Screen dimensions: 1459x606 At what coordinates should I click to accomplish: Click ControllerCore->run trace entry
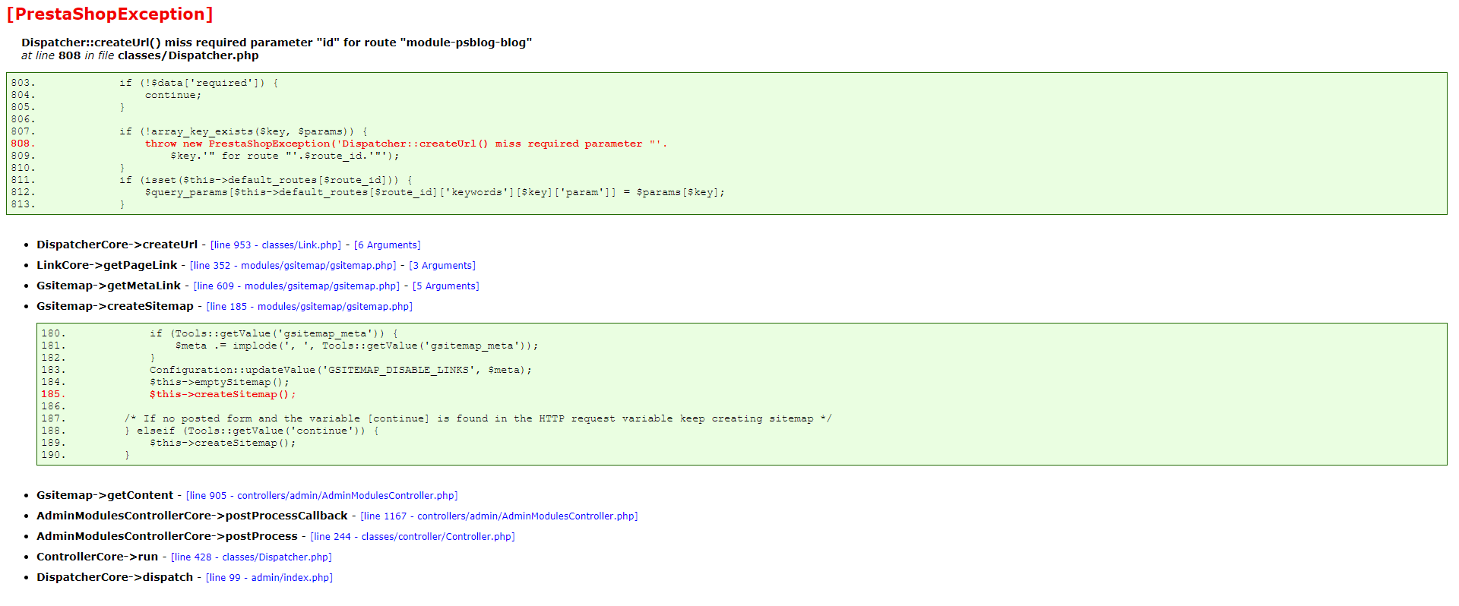tap(97, 557)
